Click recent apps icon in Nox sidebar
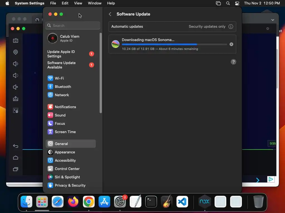Viewport: 285px width, 213px height. tap(16, 169)
